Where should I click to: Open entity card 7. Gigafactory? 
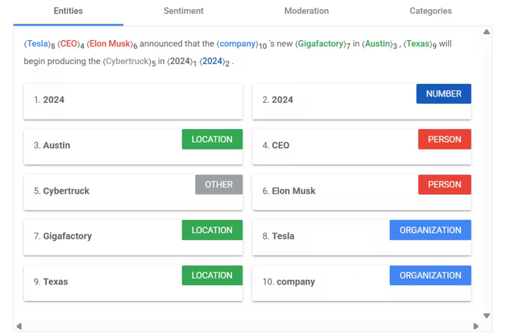[133, 238]
